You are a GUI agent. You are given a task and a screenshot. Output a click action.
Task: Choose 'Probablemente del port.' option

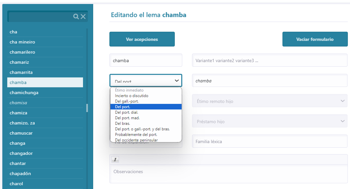[136, 135]
